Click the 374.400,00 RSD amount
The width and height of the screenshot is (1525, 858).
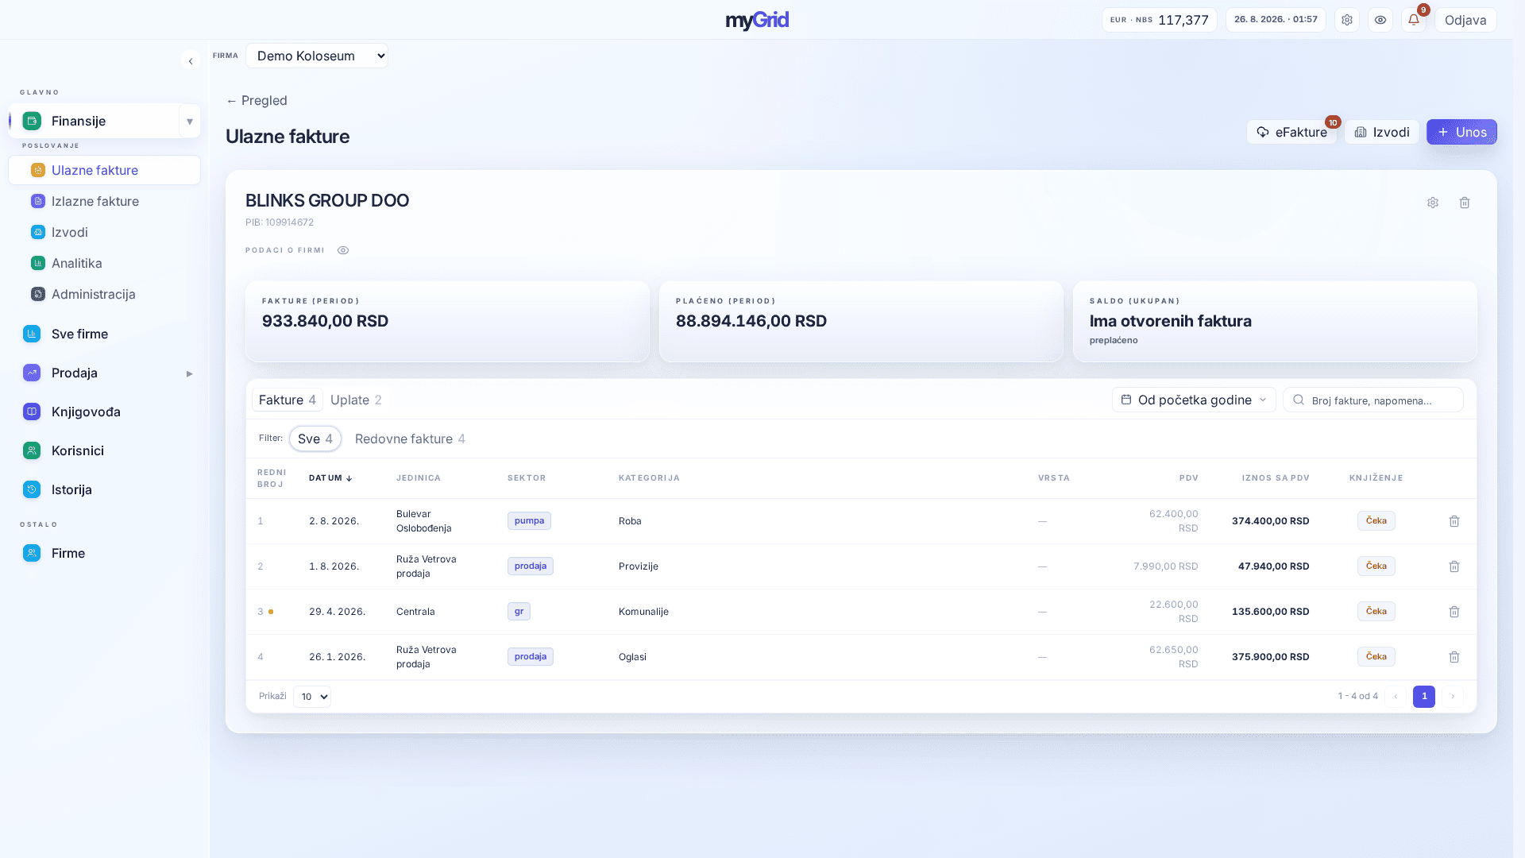coord(1270,521)
